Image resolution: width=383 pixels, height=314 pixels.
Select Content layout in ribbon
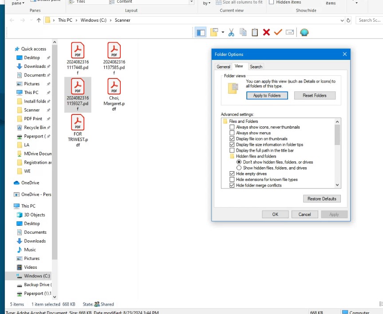point(120,2)
